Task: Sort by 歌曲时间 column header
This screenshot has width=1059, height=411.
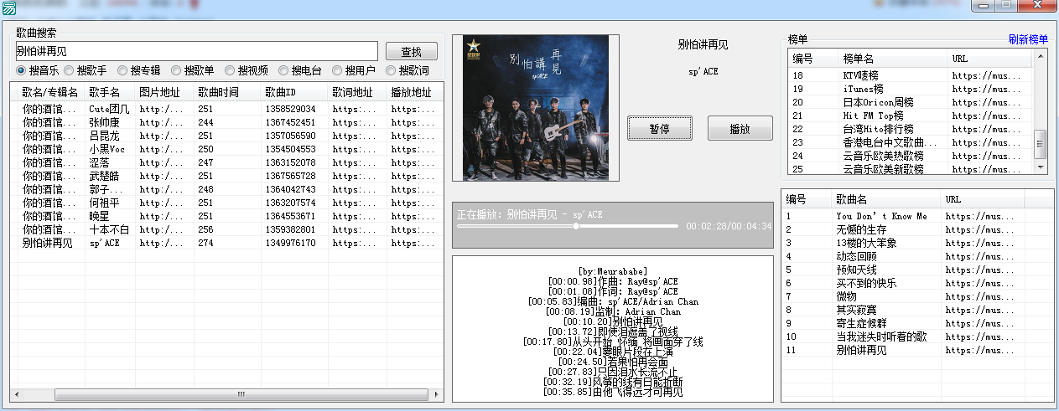Action: (226, 92)
